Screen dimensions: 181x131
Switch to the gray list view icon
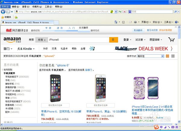[173, 56]
